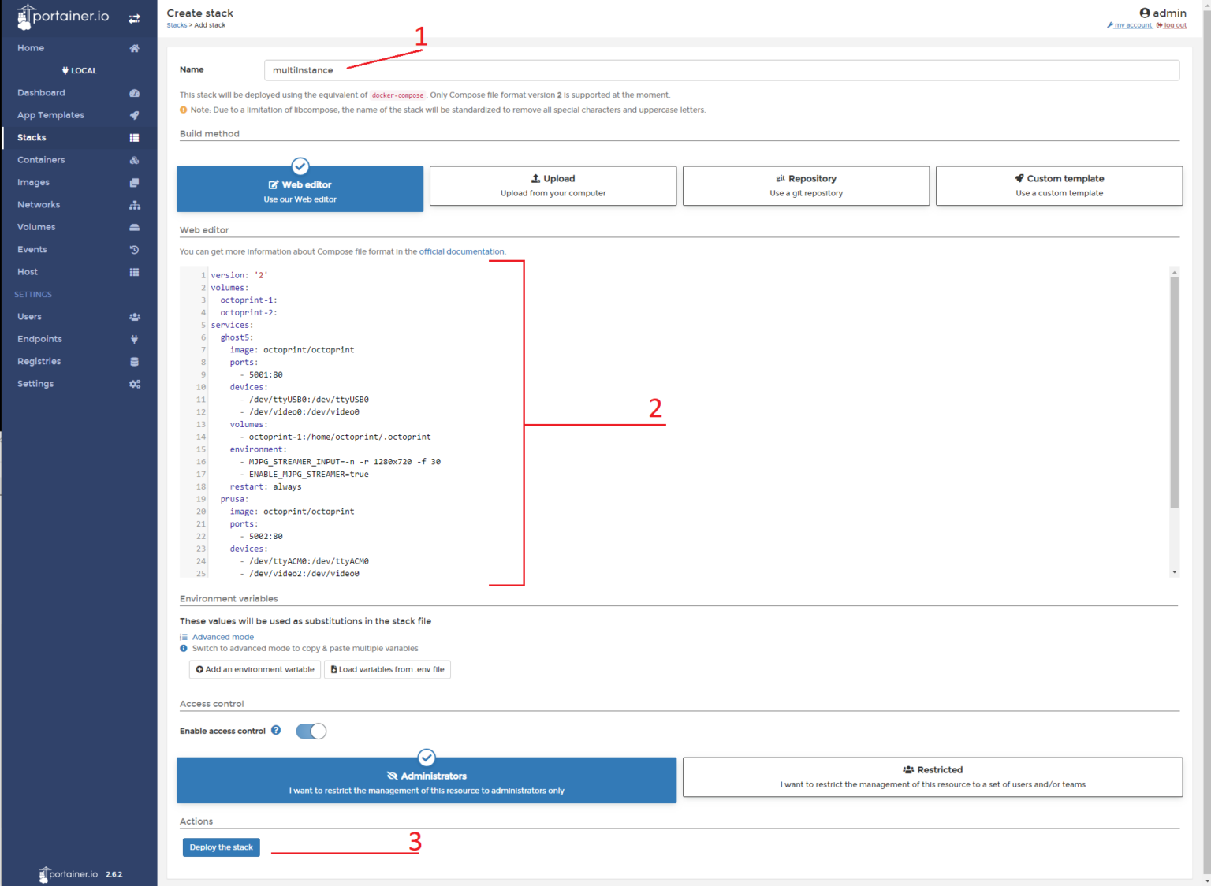This screenshot has width=1211, height=886.
Task: Collapse the sidebar with the double-arrow icon
Action: [134, 17]
